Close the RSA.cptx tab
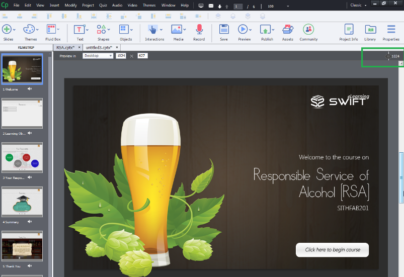This screenshot has width=404, height=277. [79, 47]
